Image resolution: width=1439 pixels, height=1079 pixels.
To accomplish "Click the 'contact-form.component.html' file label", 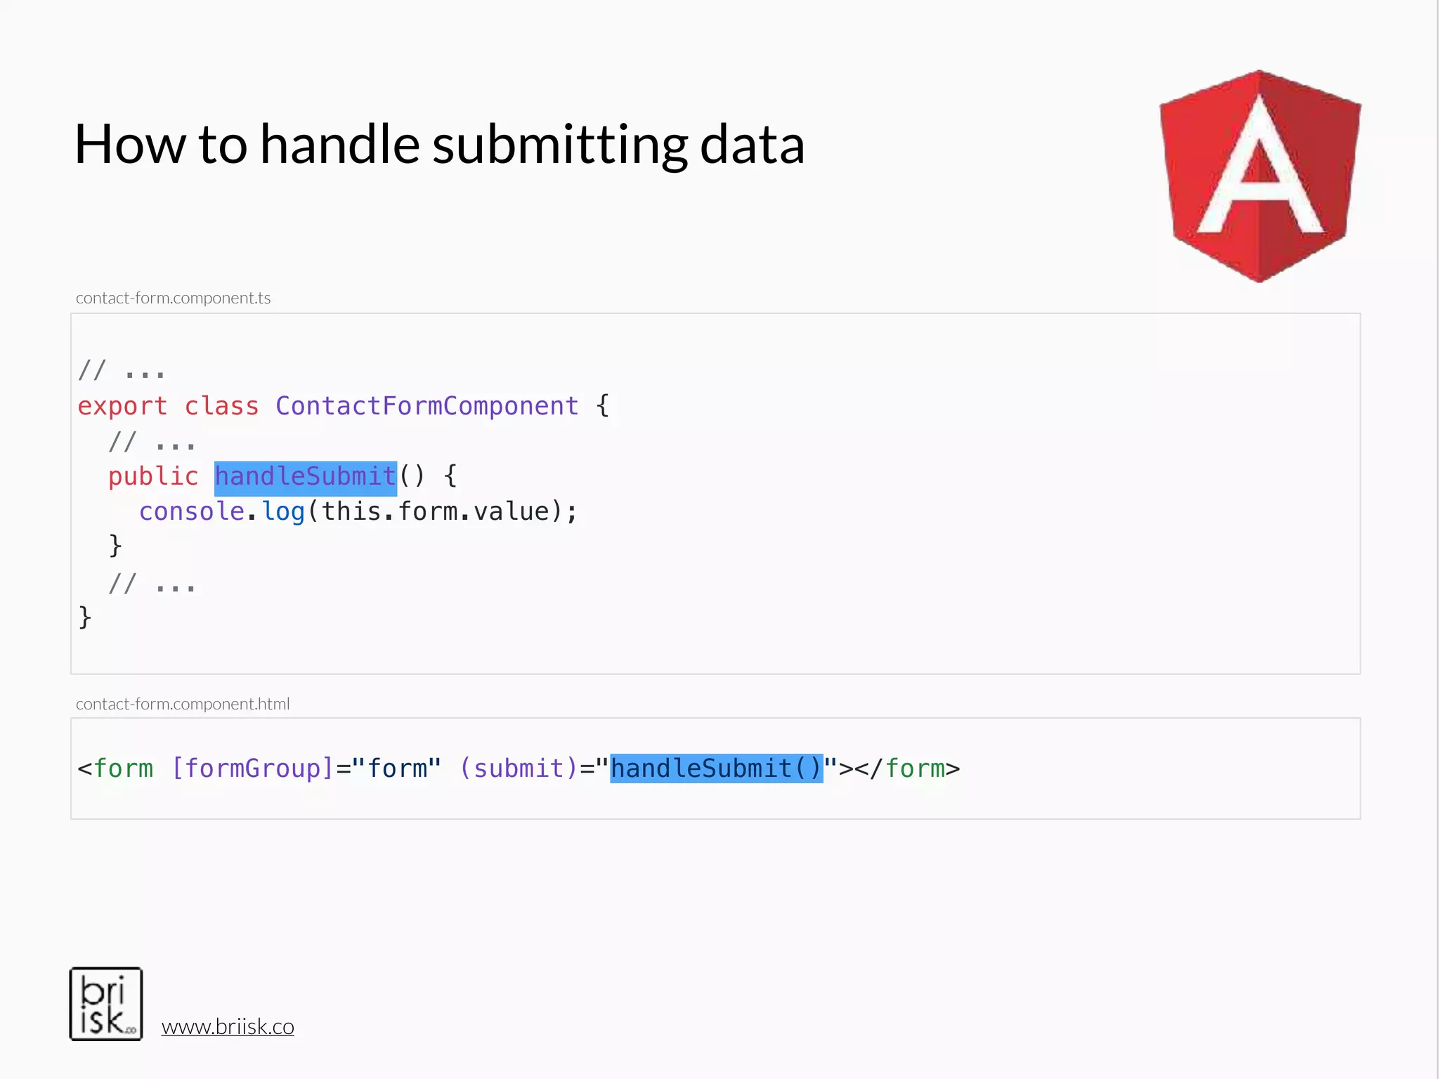I will (183, 704).
